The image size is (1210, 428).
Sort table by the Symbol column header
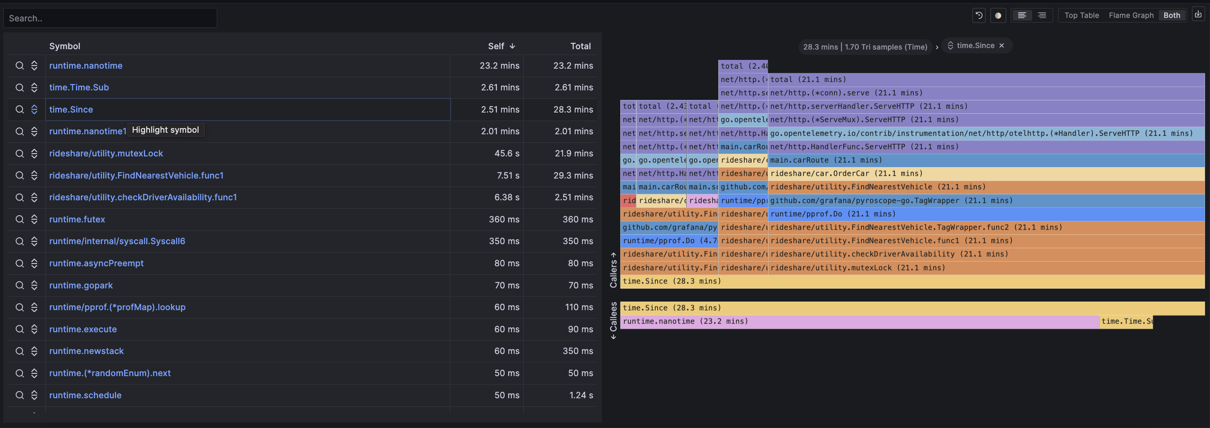pyautogui.click(x=65, y=46)
